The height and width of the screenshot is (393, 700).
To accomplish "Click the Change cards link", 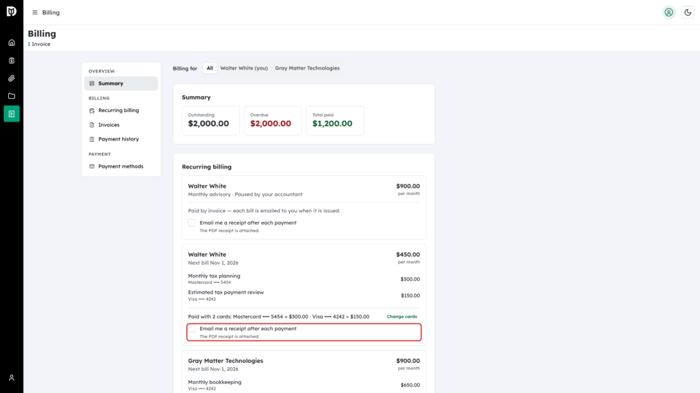I will point(402,317).
